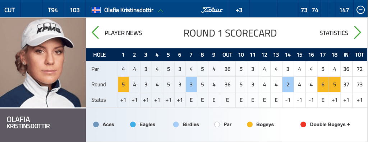
Task: Click the Par white legend circle
Action: point(217,124)
